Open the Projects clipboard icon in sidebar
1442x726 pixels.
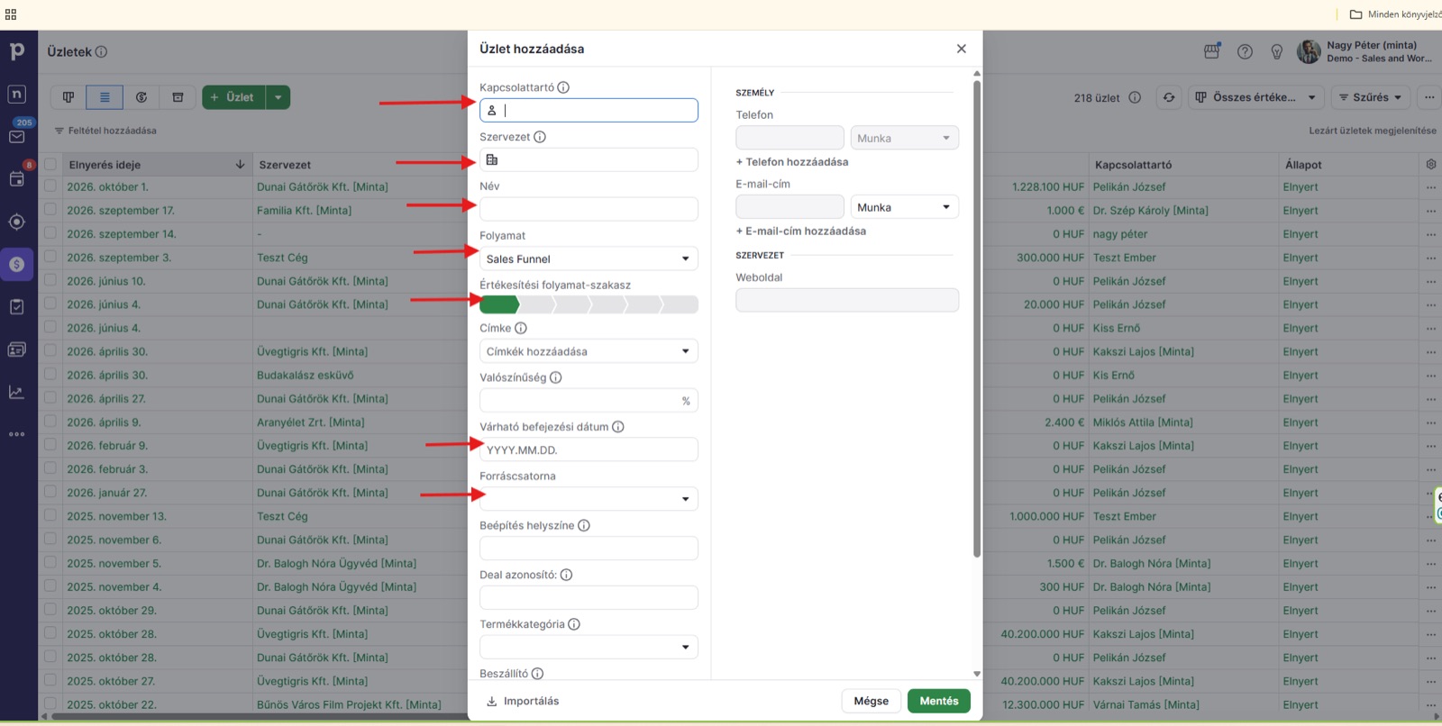(x=17, y=307)
